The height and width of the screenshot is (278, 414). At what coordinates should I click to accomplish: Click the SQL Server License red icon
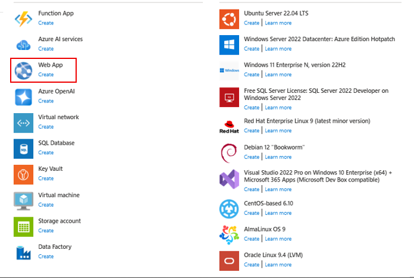pyautogui.click(x=229, y=97)
